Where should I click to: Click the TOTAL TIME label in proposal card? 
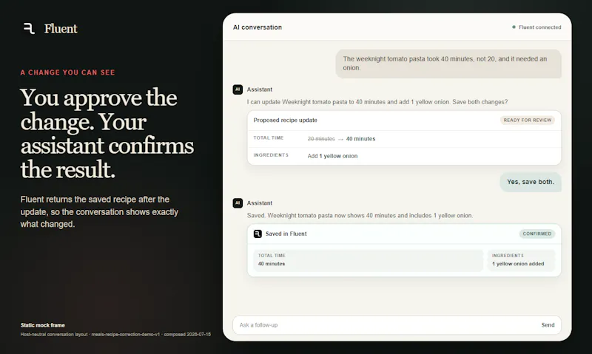[x=269, y=138]
